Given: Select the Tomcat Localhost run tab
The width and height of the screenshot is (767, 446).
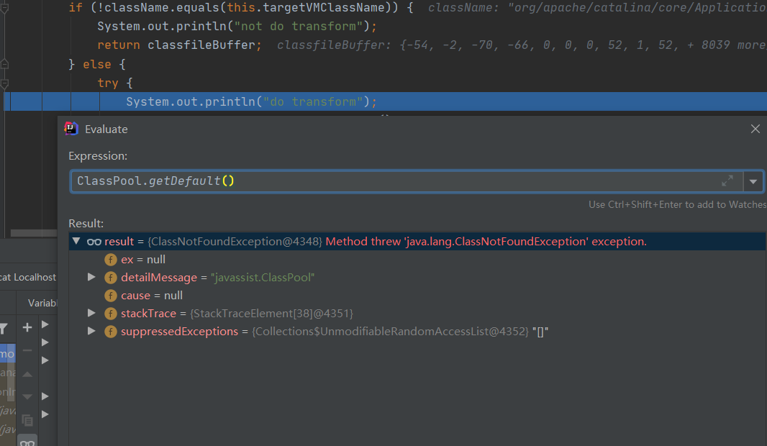Looking at the screenshot, I should [x=28, y=277].
